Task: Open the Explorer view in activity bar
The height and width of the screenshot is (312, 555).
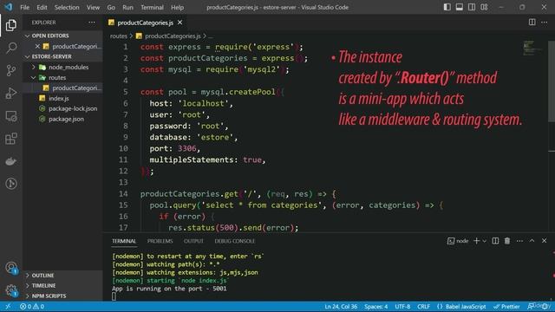Action: (x=11, y=25)
